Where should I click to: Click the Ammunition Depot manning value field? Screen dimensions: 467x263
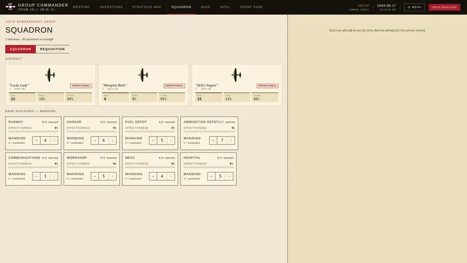(222, 140)
